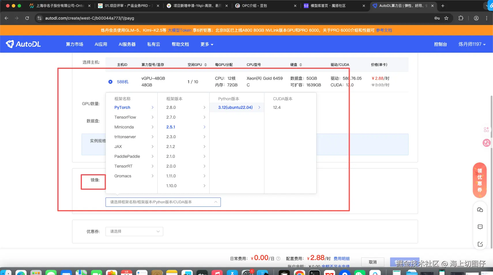Click the 取消 cancel button

[x=373, y=262]
